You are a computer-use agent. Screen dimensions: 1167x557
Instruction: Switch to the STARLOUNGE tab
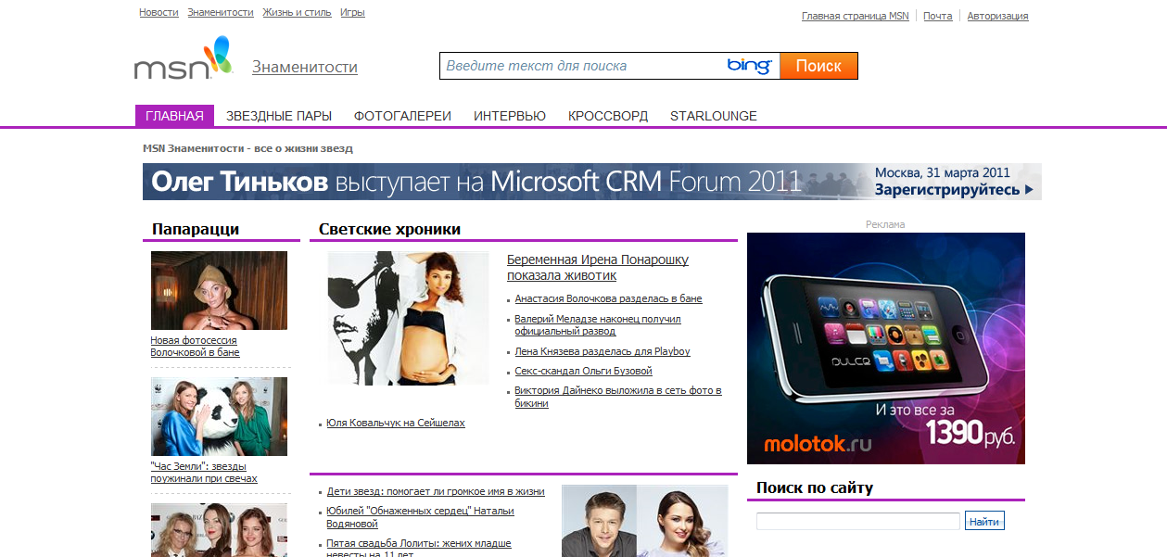tap(713, 115)
